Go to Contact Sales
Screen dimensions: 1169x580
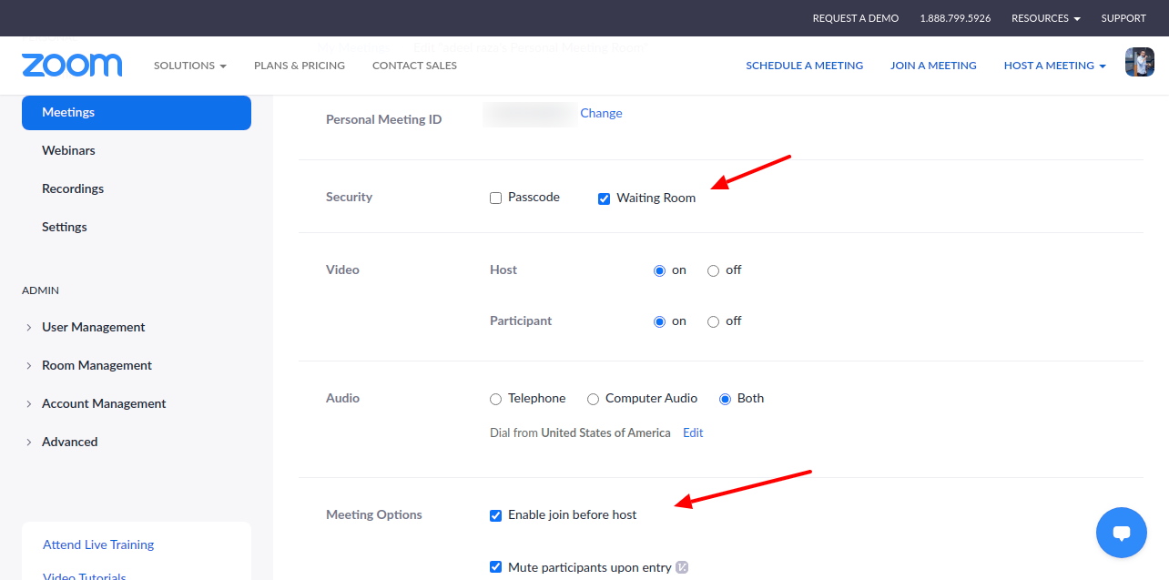coord(414,66)
